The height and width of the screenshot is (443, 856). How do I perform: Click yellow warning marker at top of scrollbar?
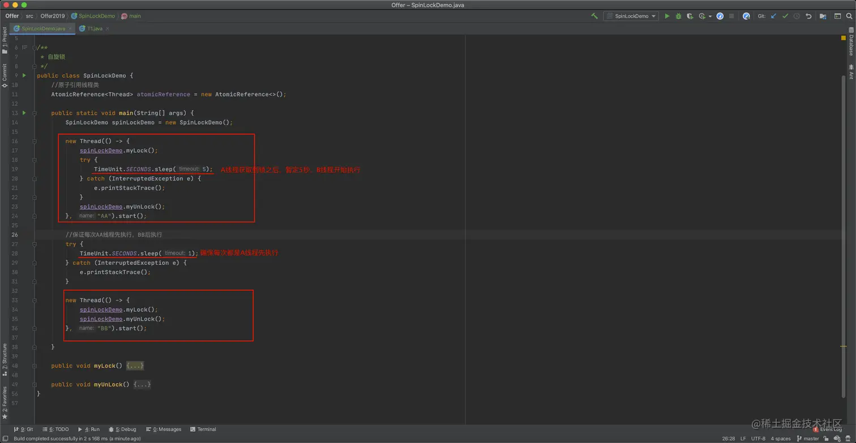tap(843, 38)
